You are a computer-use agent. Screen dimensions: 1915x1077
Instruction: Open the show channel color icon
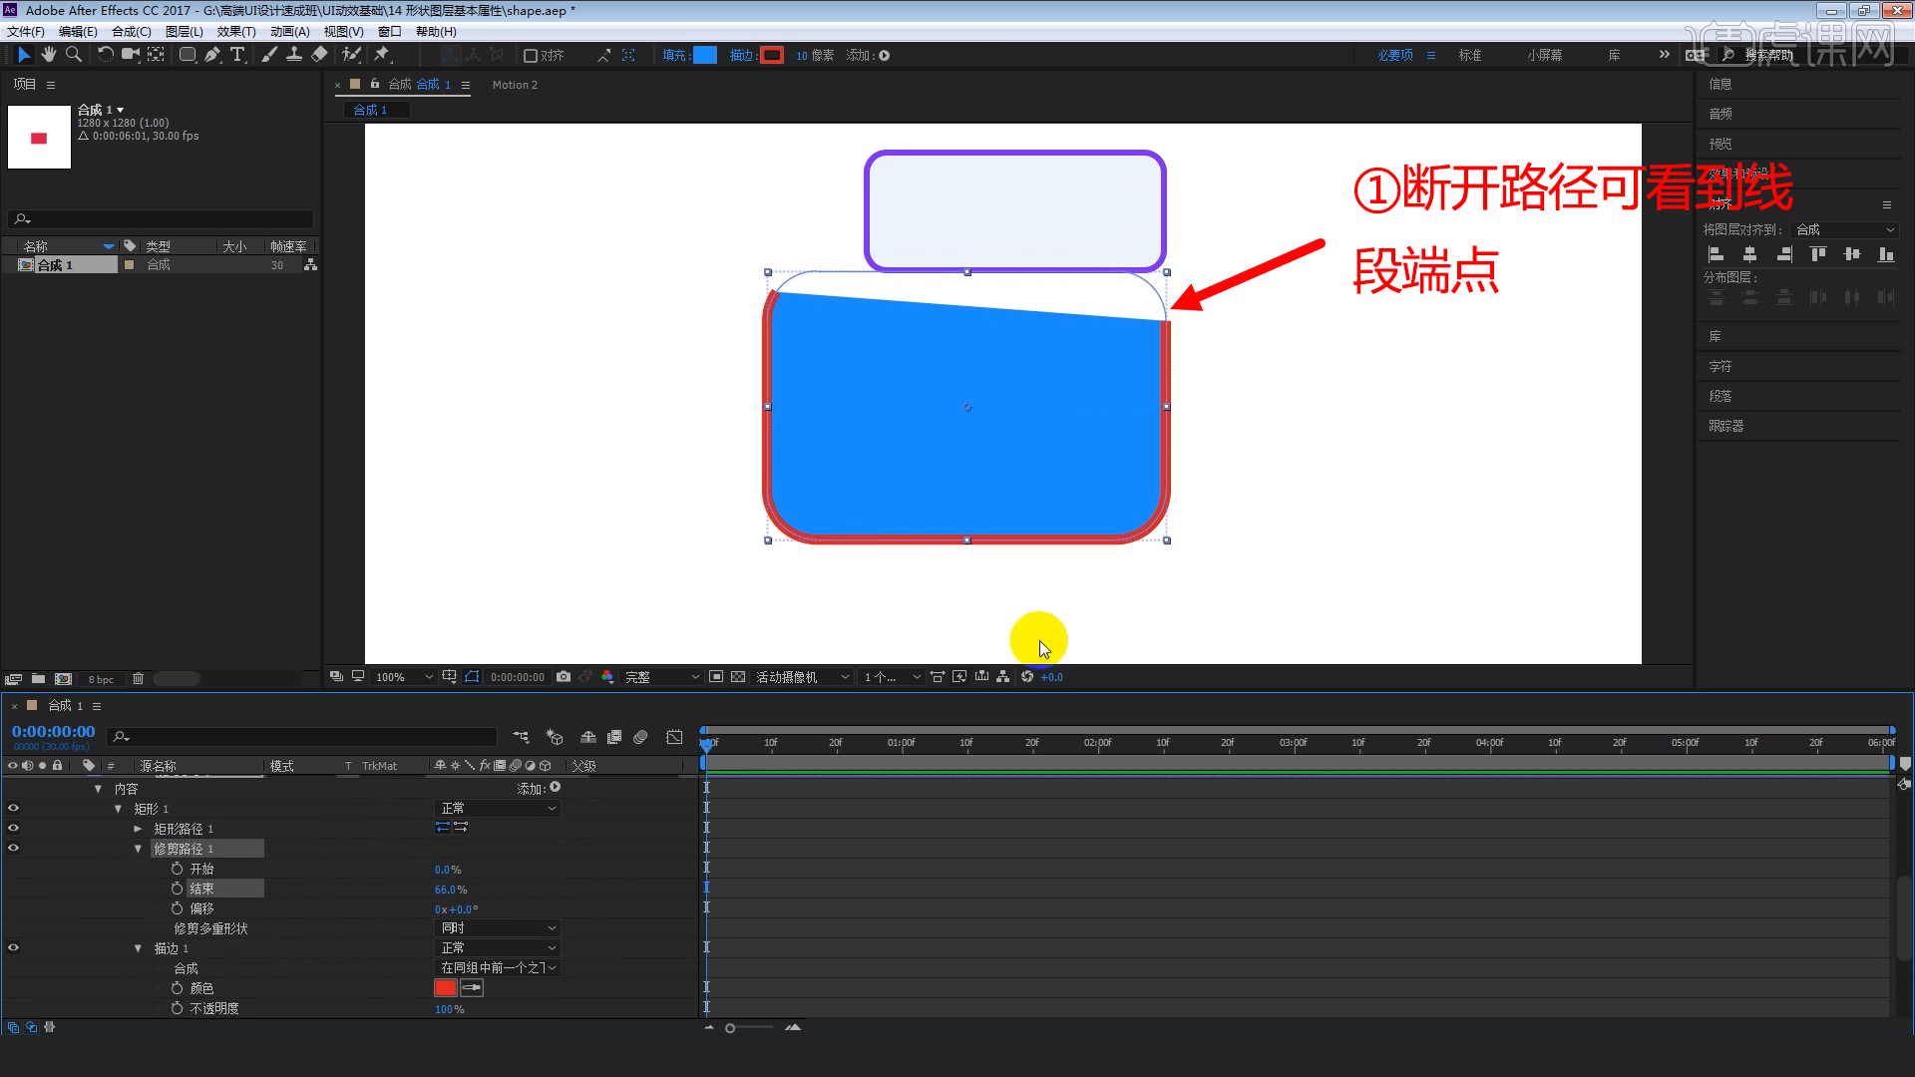[x=607, y=677]
